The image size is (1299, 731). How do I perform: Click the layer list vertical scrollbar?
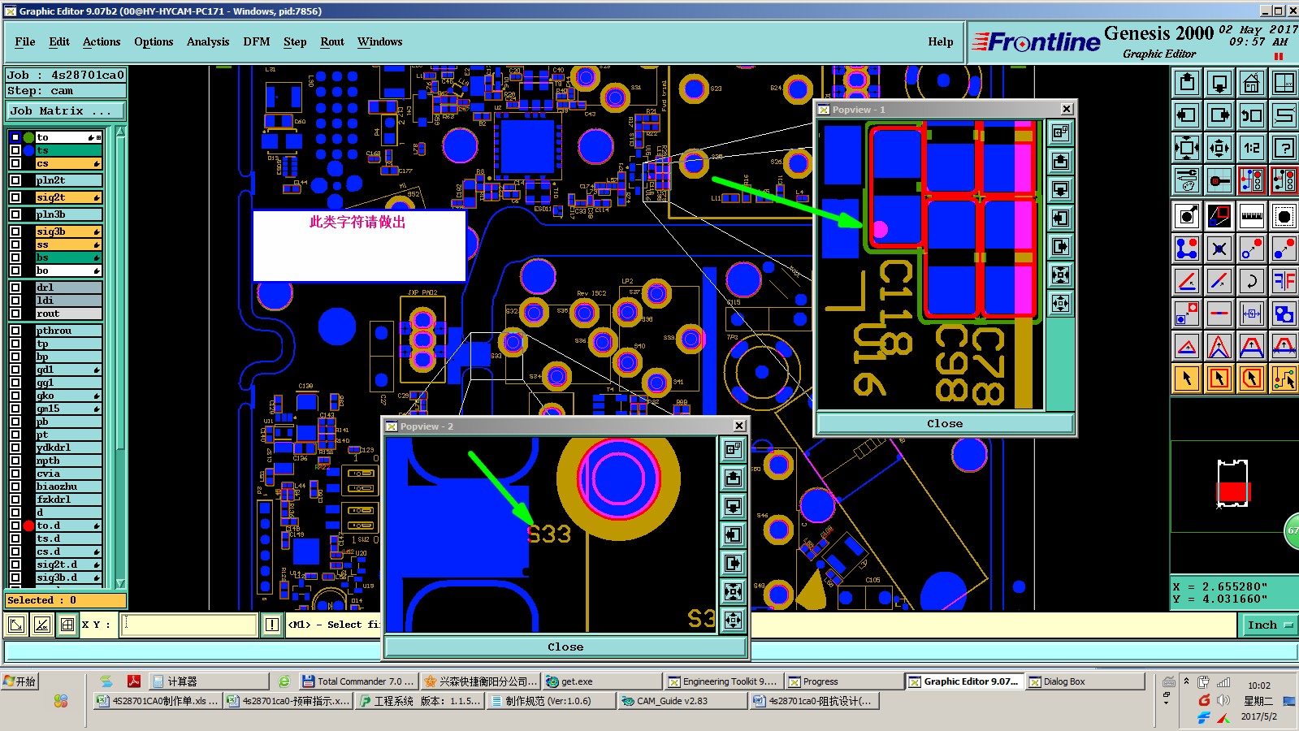click(120, 357)
